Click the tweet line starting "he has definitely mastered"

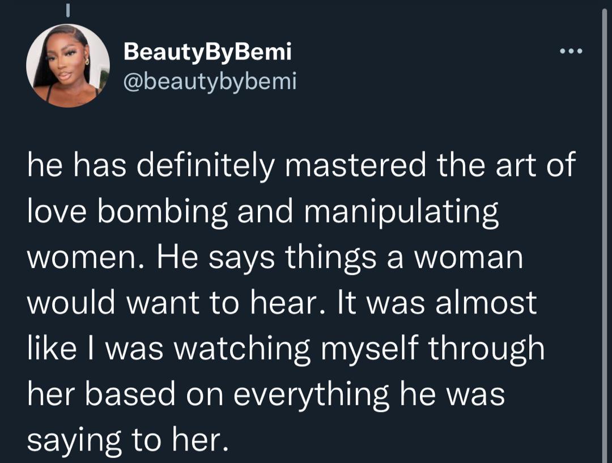point(300,166)
